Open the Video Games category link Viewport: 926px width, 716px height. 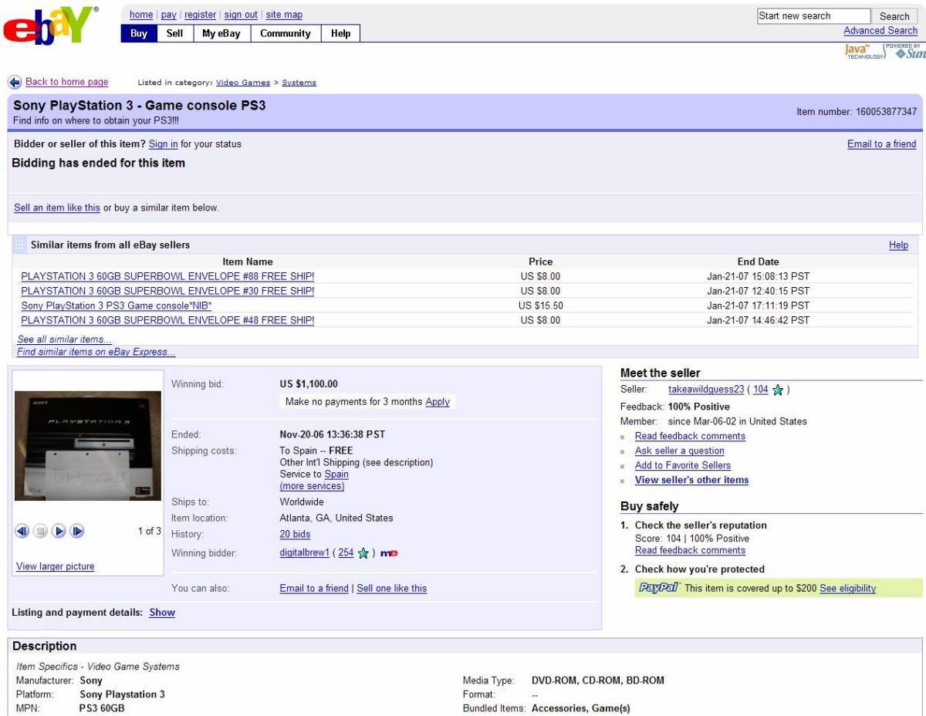tap(243, 83)
